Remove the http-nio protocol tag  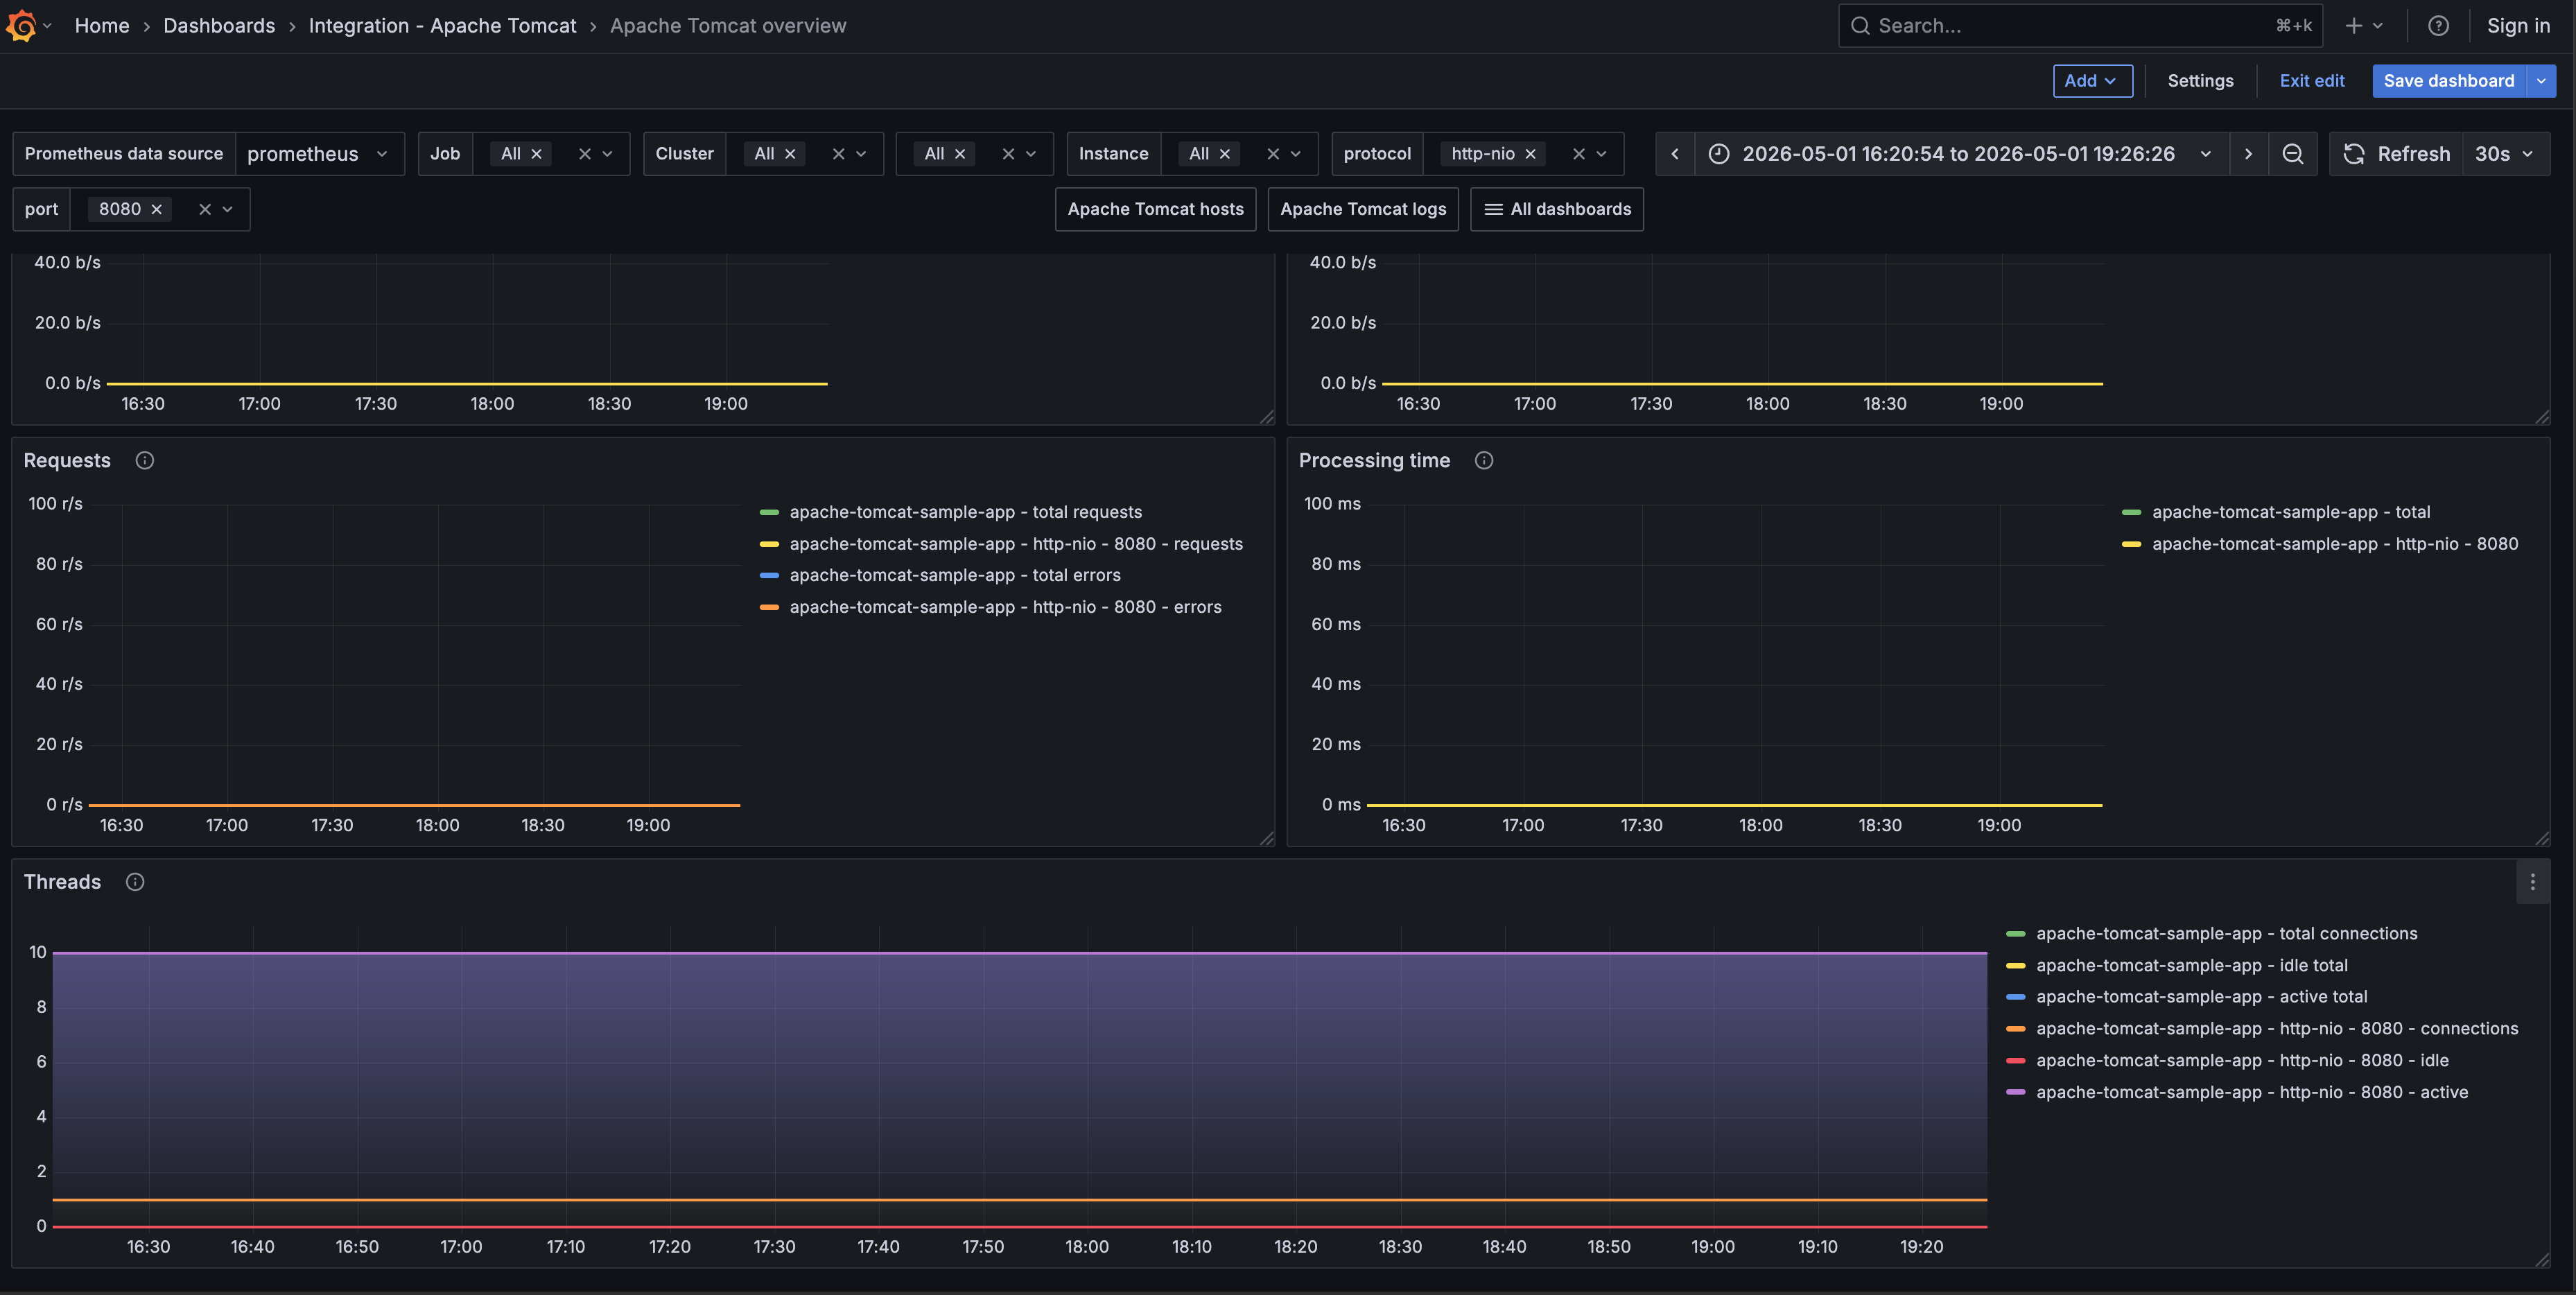point(1530,154)
